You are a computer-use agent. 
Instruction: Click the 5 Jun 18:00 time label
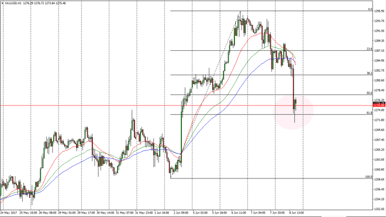point(219,212)
